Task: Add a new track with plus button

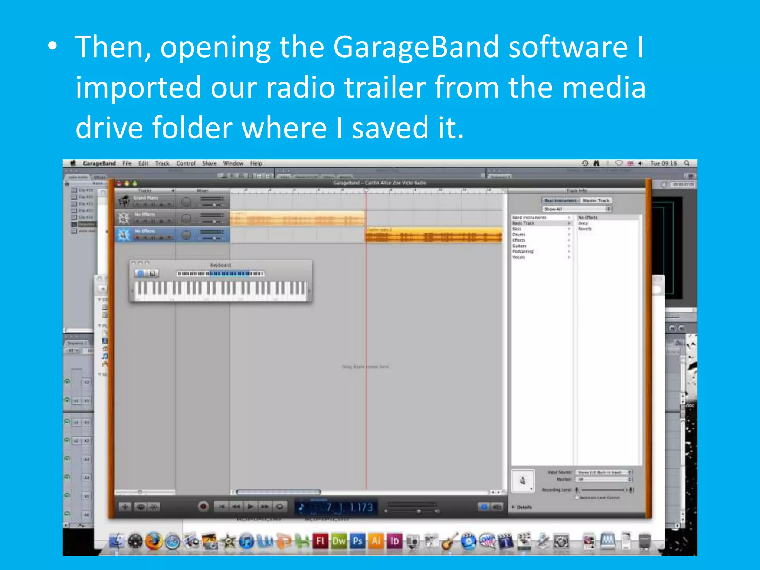Action: [x=125, y=507]
